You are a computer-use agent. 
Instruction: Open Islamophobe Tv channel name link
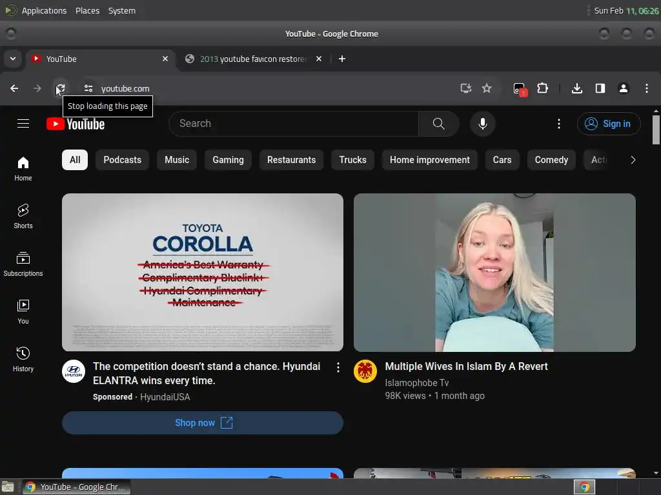click(416, 383)
